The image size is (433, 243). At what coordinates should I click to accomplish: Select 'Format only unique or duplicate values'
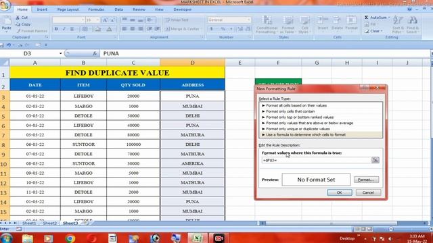tap(298, 129)
